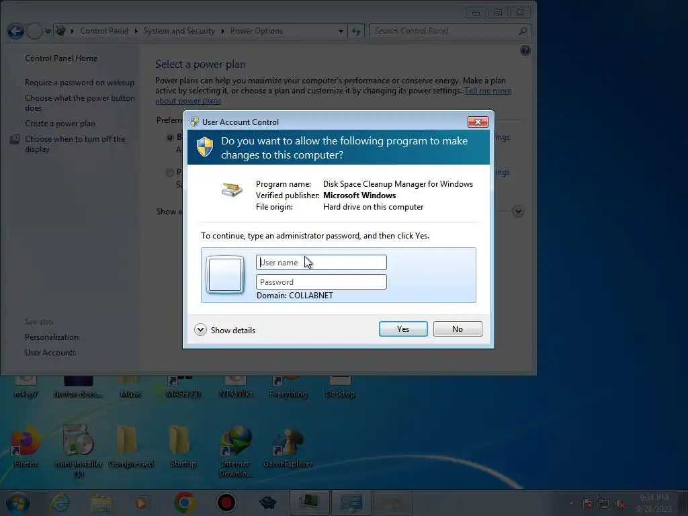
Task: Open the firefox deve... desktop icon
Action: point(78,388)
